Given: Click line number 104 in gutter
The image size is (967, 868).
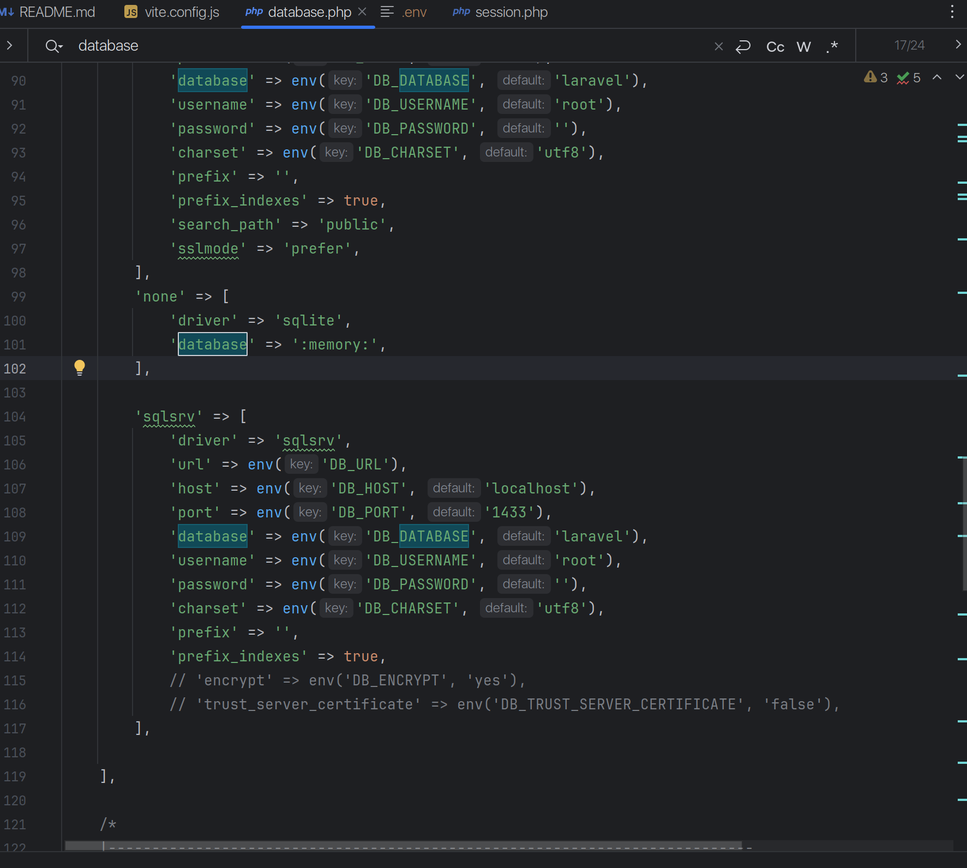Looking at the screenshot, I should coord(15,417).
